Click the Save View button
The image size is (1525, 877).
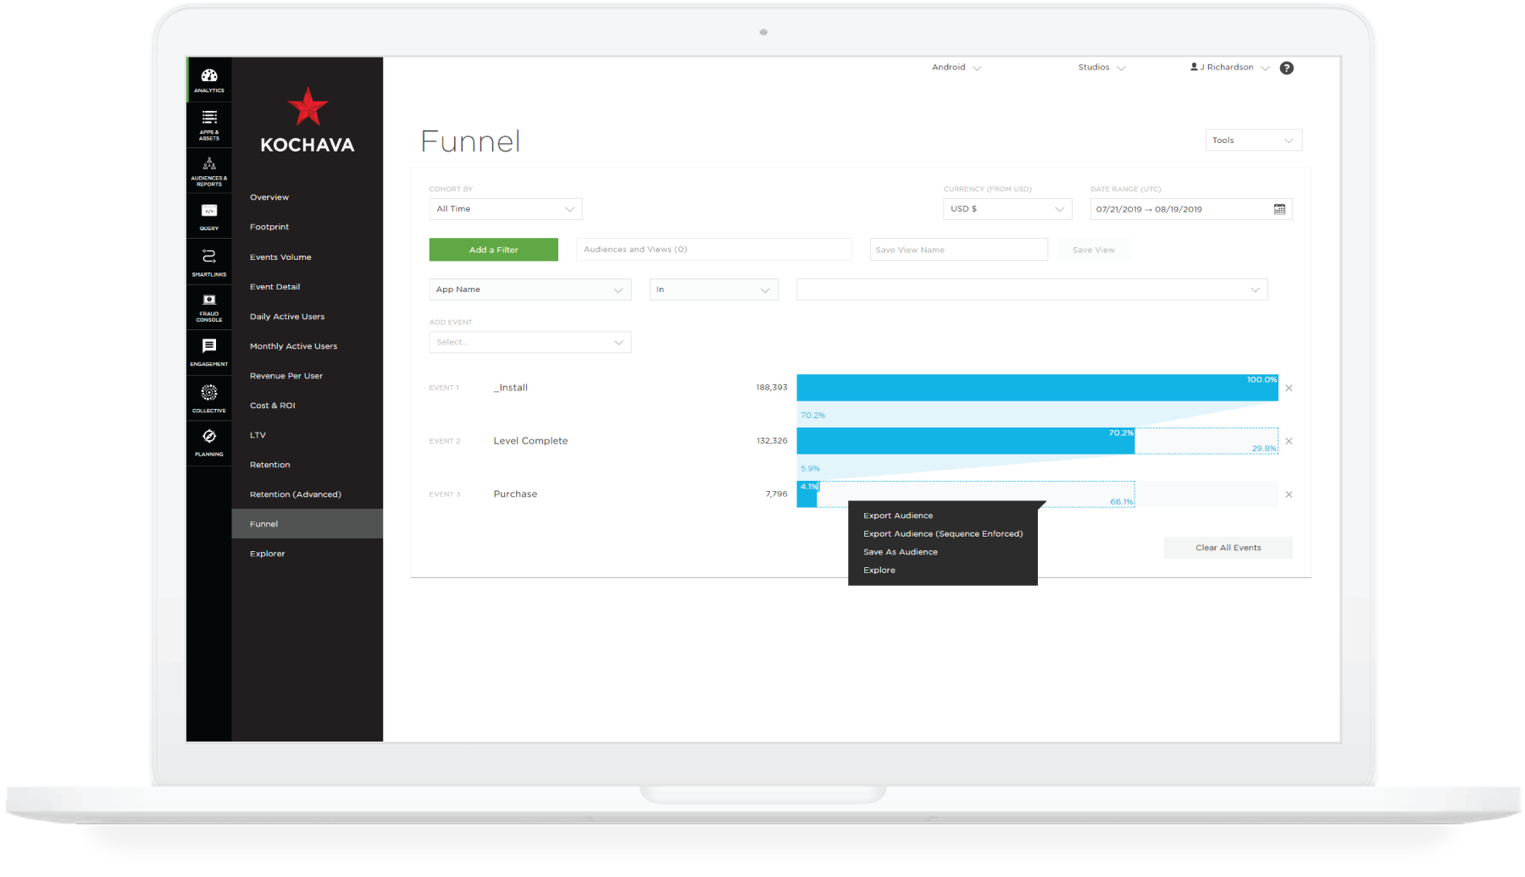pos(1094,250)
